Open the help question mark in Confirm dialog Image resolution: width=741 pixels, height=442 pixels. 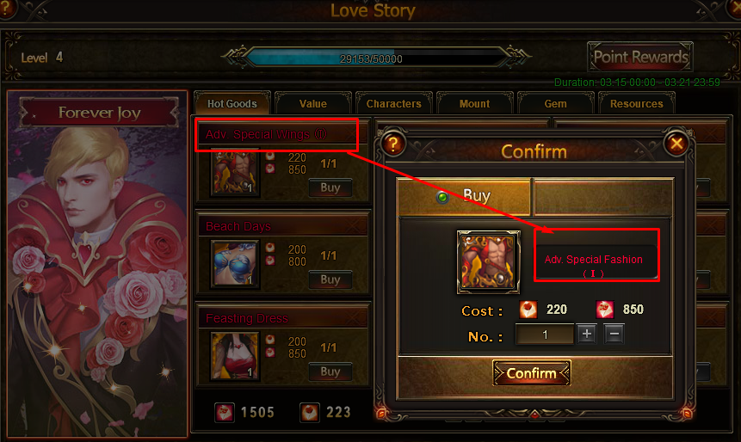pos(393,144)
